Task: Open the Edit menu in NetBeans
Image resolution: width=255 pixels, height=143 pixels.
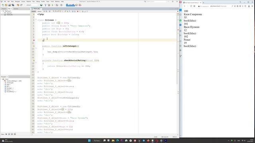Action: [8, 2]
